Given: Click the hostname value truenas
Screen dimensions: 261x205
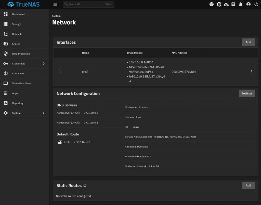Looking at the screenshot, I should click(x=143, y=107).
